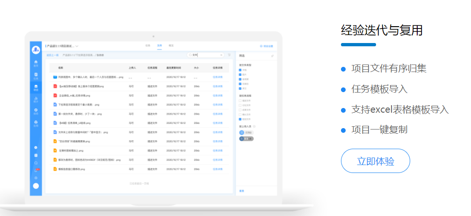Click the sidebar search magnifier icon

point(36,163)
